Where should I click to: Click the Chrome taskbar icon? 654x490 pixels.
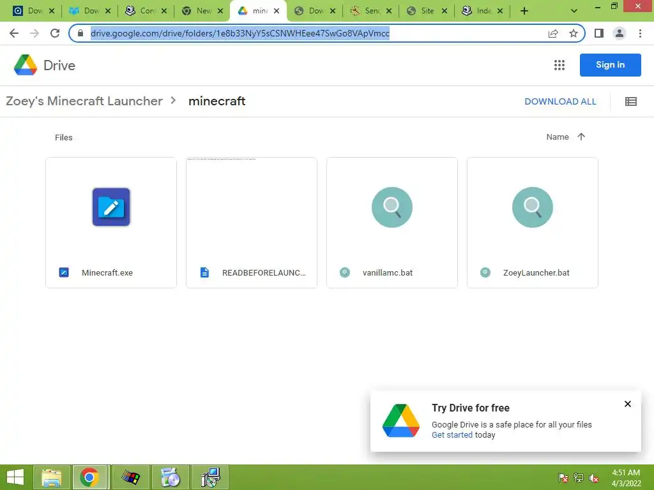(x=90, y=477)
